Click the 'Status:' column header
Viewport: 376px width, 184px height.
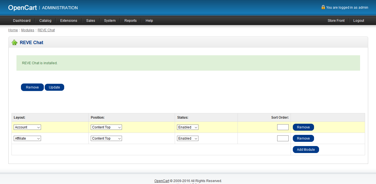tap(183, 118)
